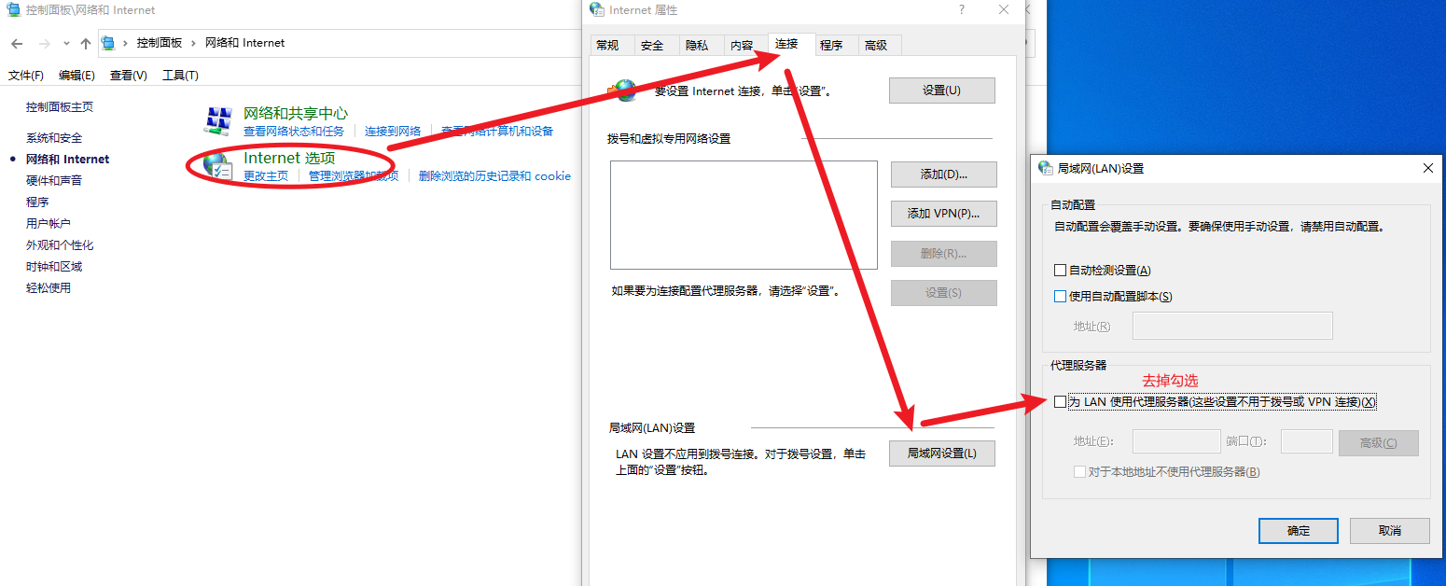Click the auto-config script 地址 field

(x=1232, y=326)
